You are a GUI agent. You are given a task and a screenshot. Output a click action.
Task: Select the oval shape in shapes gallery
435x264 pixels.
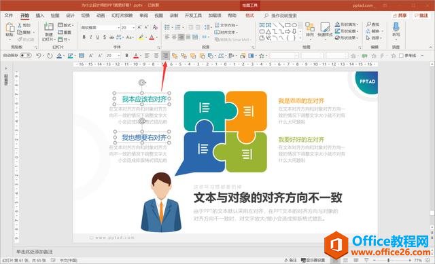(294, 25)
